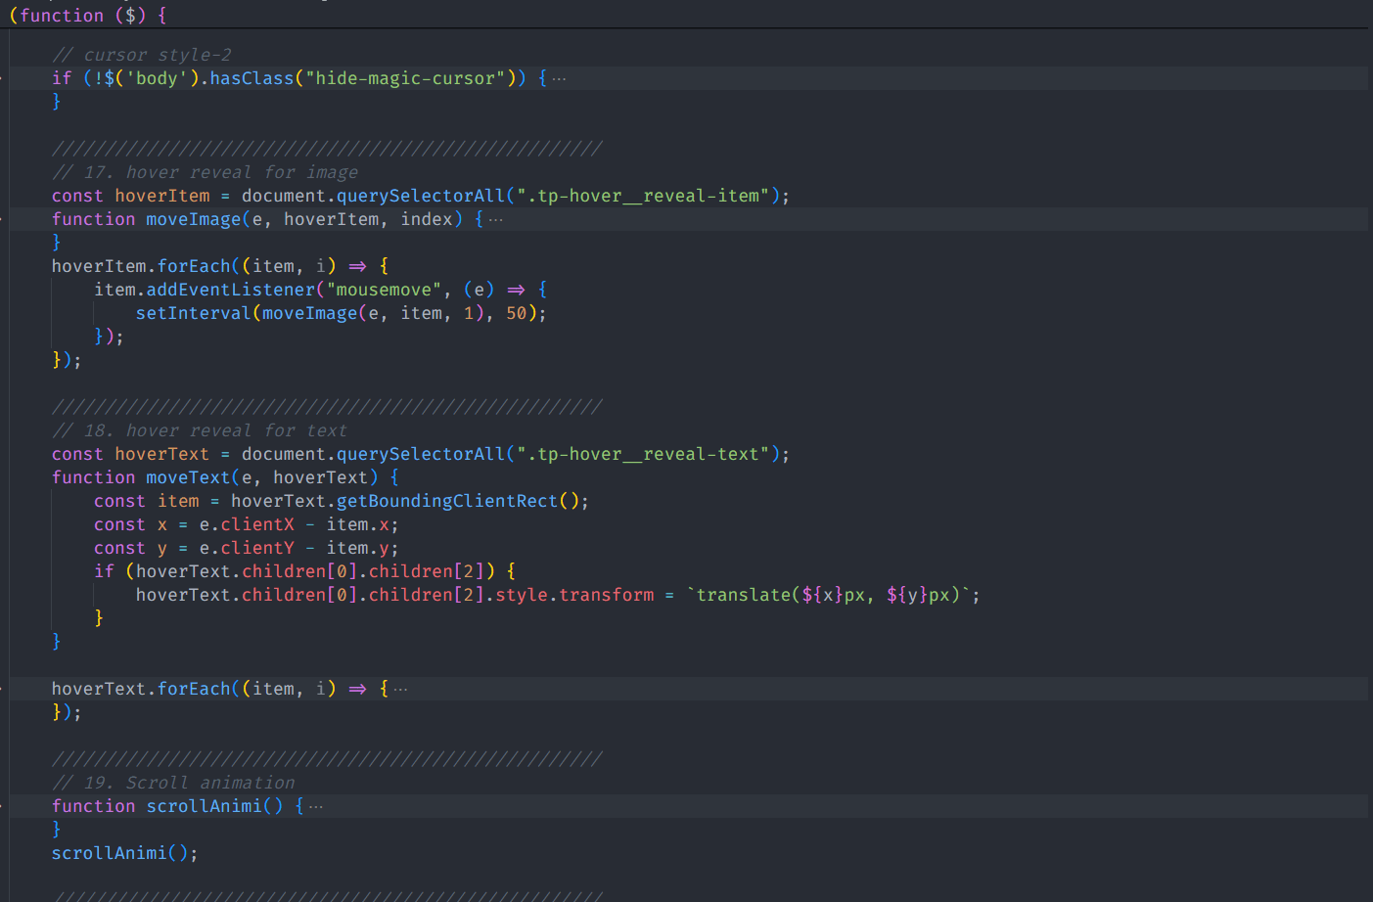Unfold the gutter arrow beside the hasClass if statement

click(3, 78)
